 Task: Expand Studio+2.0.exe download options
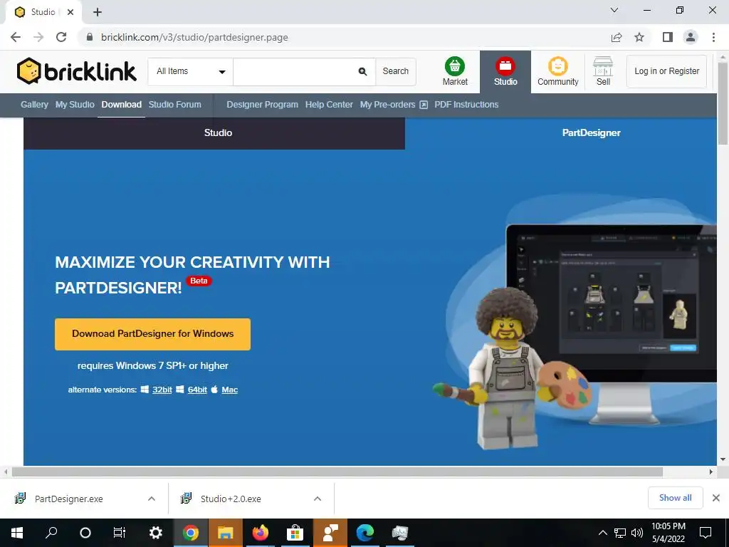click(318, 499)
